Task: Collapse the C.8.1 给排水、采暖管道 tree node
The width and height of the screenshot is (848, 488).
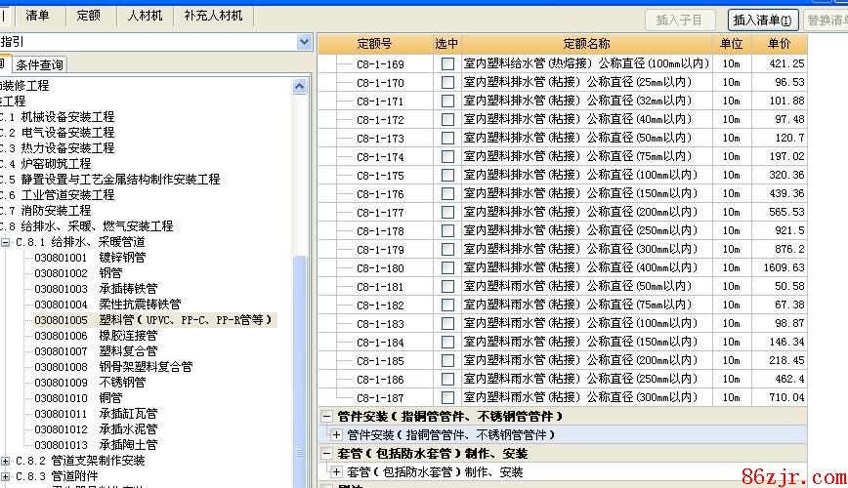Action: [x=6, y=242]
